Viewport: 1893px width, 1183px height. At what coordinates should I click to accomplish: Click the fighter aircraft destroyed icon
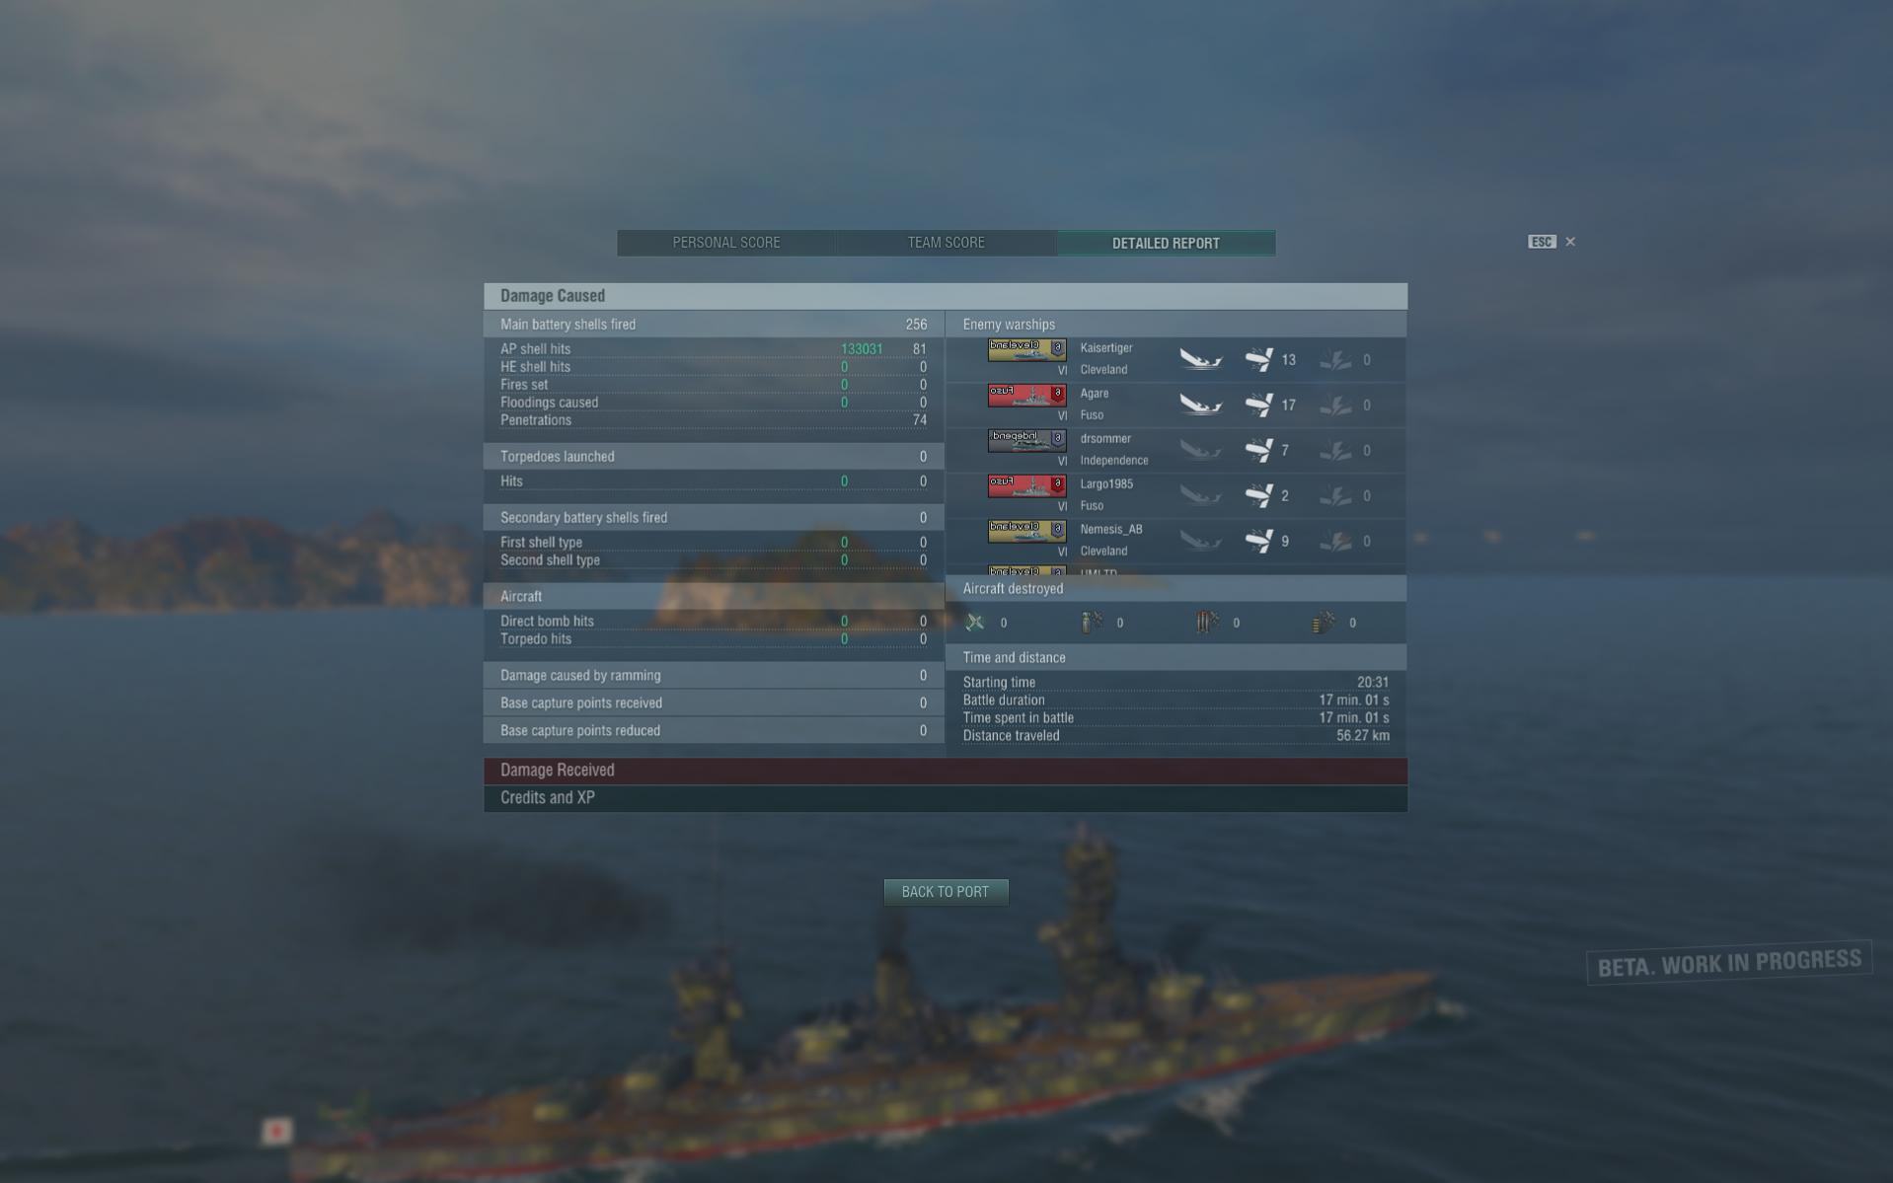(x=975, y=623)
